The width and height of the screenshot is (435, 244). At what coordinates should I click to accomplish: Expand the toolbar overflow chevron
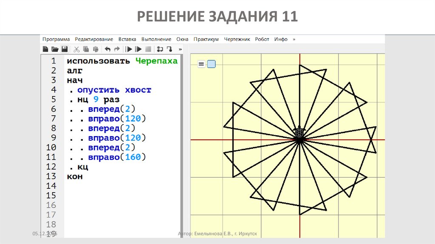pos(180,49)
